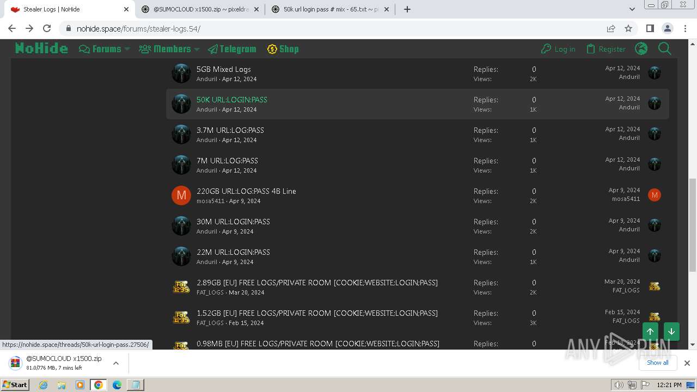Open the Telegram nav link
Screen dimensions: 697x392
click(x=231, y=49)
